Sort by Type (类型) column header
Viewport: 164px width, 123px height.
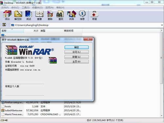click(x=51, y=31)
